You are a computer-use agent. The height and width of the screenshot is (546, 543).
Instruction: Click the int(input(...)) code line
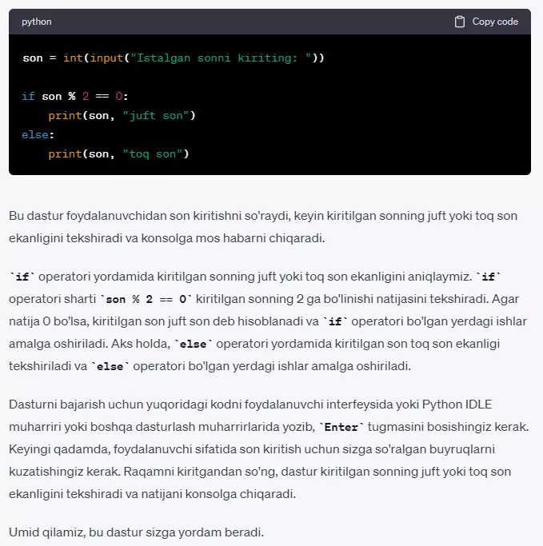coord(173,58)
